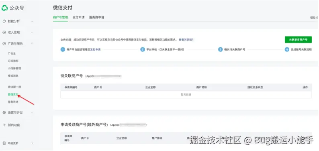Screen dimensions: 319x151
Task: Click the 暂无数据 empty table row
Action: (x=186, y=94)
